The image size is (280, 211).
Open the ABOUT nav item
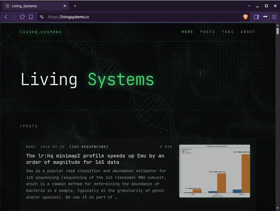click(x=248, y=32)
